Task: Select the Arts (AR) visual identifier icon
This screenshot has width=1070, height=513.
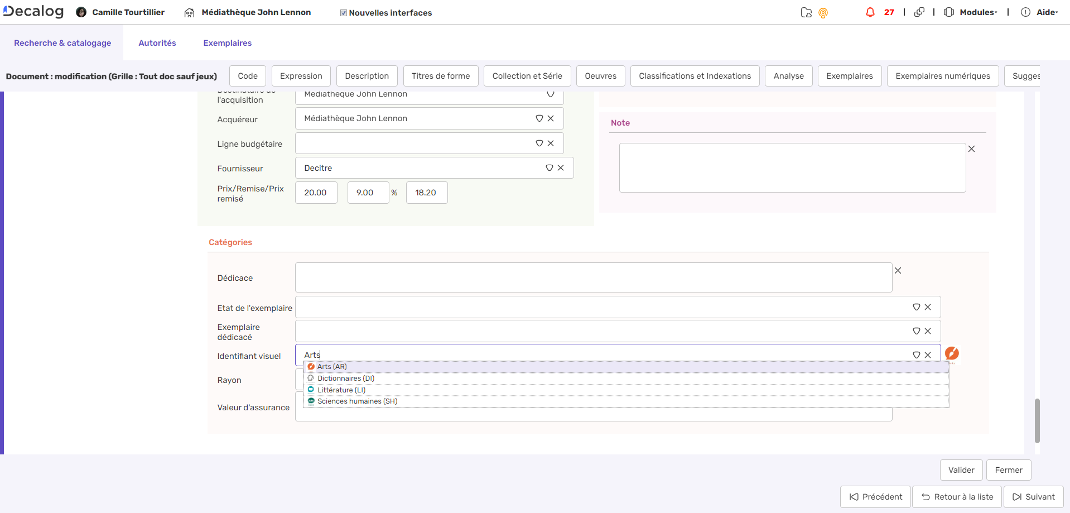Action: 311,367
